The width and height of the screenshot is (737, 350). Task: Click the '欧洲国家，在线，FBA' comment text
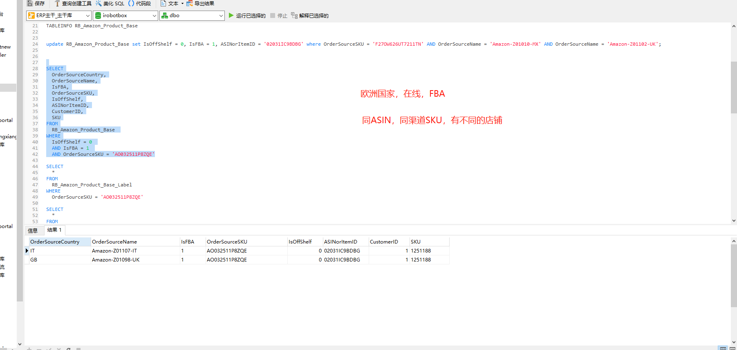[x=403, y=94]
